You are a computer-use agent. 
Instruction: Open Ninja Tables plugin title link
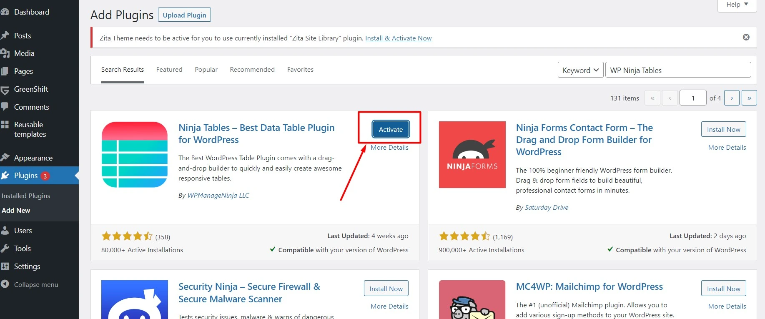pyautogui.click(x=256, y=133)
